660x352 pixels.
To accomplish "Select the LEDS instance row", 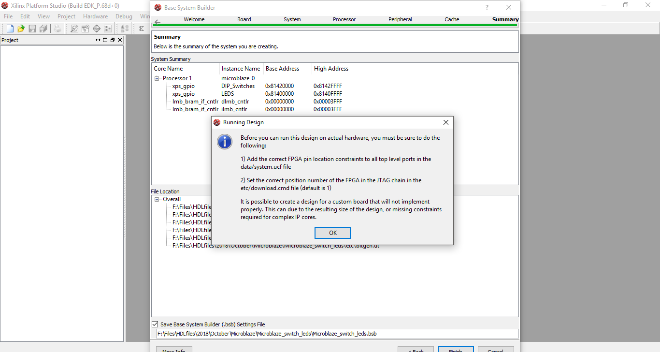I will 228,94.
